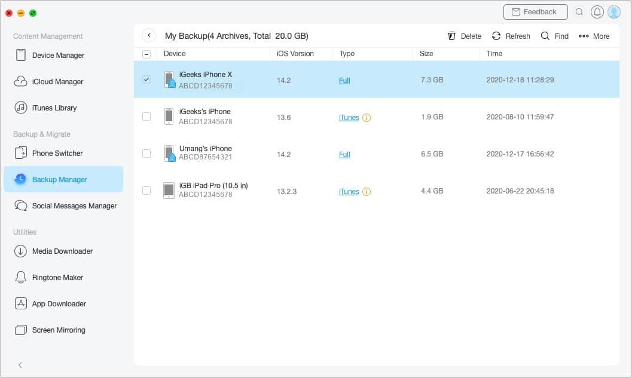
Task: Check the Umang's iPhone backup checkbox
Action: point(146,153)
